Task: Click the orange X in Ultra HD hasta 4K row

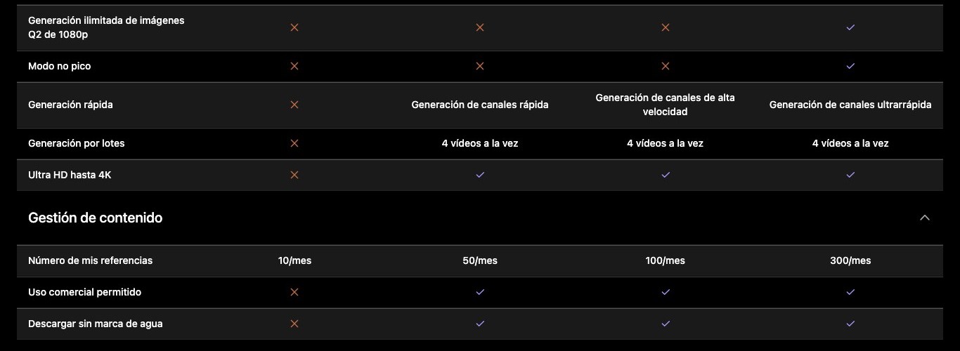Action: [294, 175]
